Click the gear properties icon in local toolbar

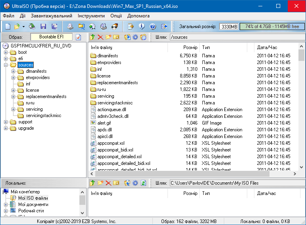point(135,183)
